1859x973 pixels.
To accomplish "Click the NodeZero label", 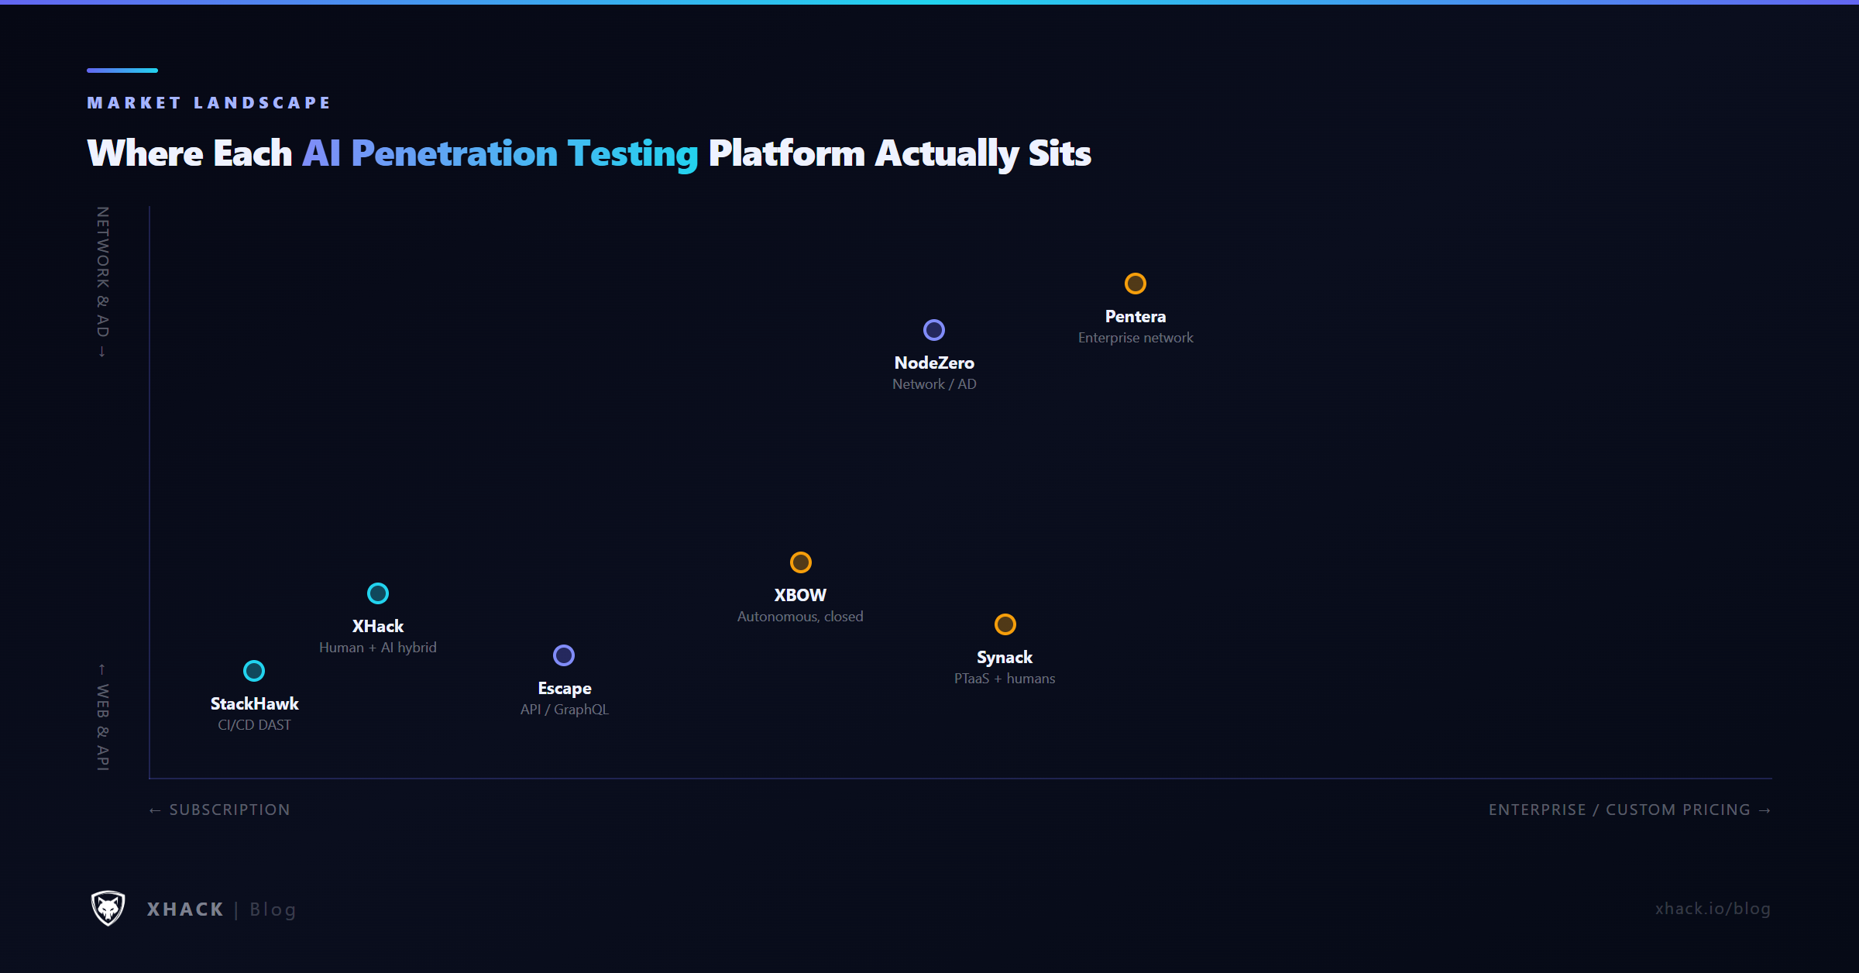I will (934, 363).
